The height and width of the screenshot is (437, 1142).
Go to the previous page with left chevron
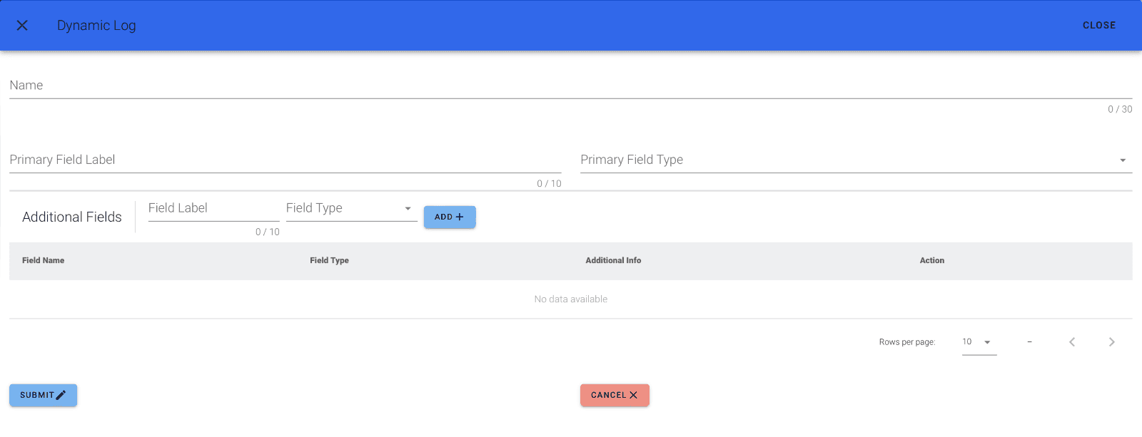(1071, 342)
